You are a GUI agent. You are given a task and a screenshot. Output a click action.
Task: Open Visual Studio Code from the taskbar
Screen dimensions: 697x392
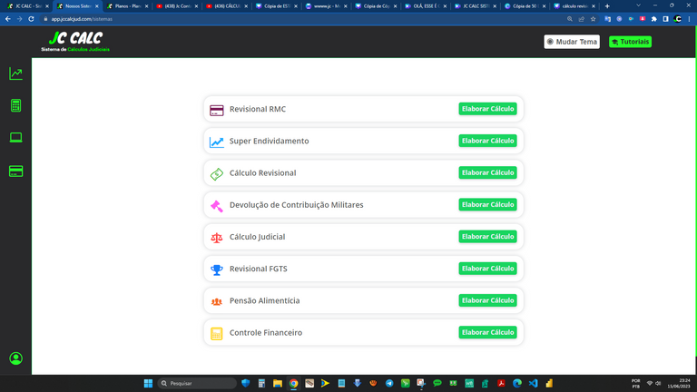[533, 383]
